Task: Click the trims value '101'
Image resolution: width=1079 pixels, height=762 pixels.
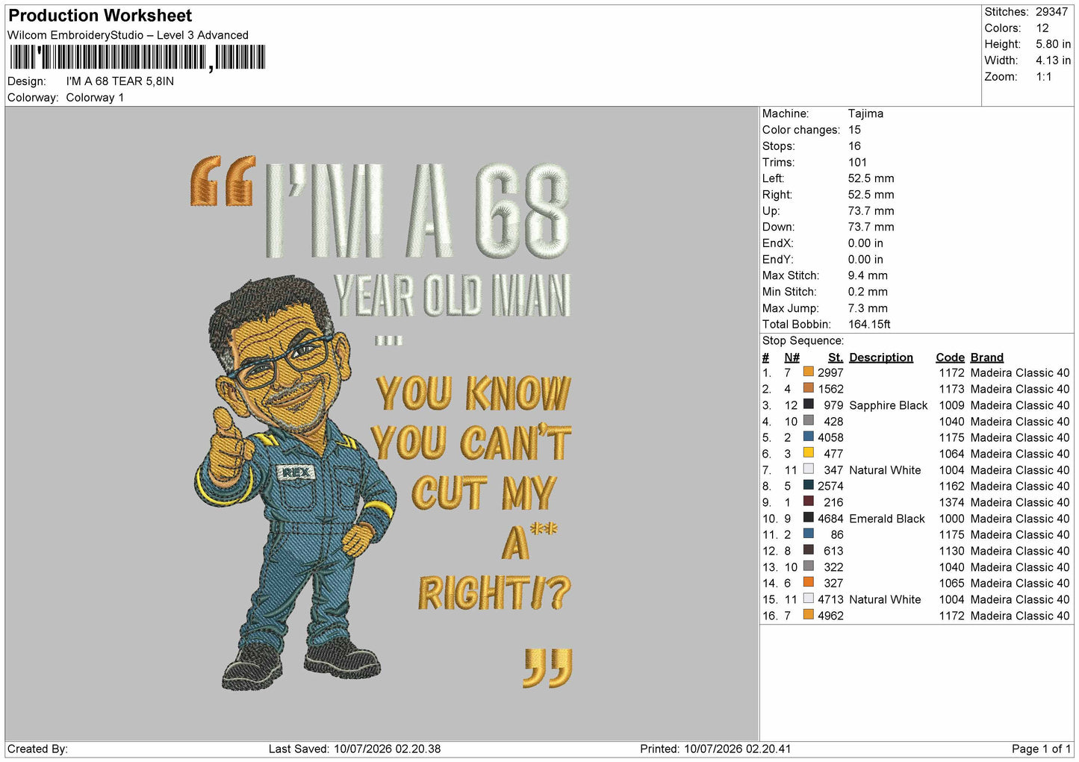Action: 857,162
